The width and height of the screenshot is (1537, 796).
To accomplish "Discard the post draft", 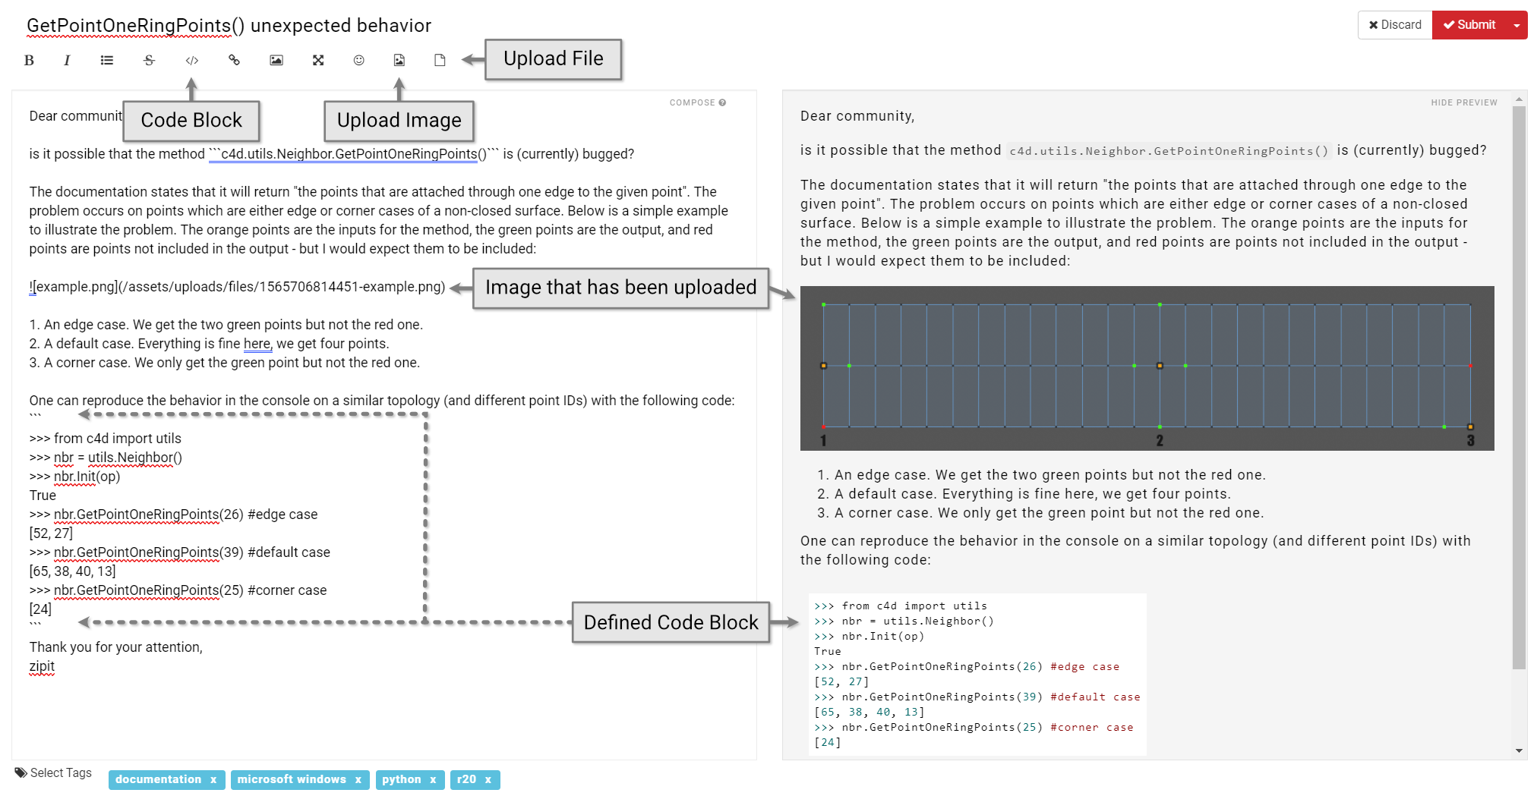I will (1395, 25).
